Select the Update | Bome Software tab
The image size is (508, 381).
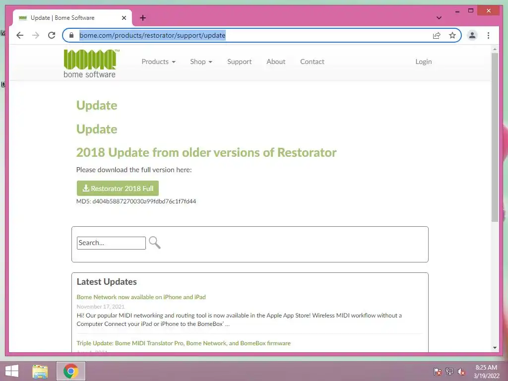72,18
